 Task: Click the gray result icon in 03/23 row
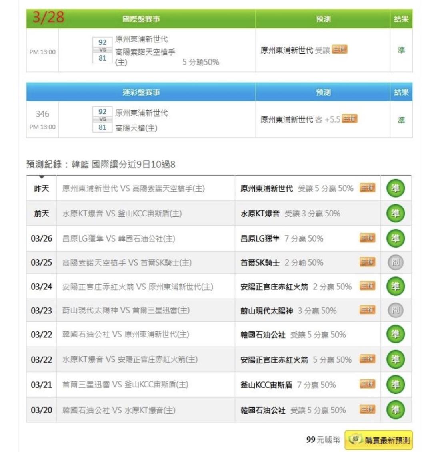coord(396,310)
